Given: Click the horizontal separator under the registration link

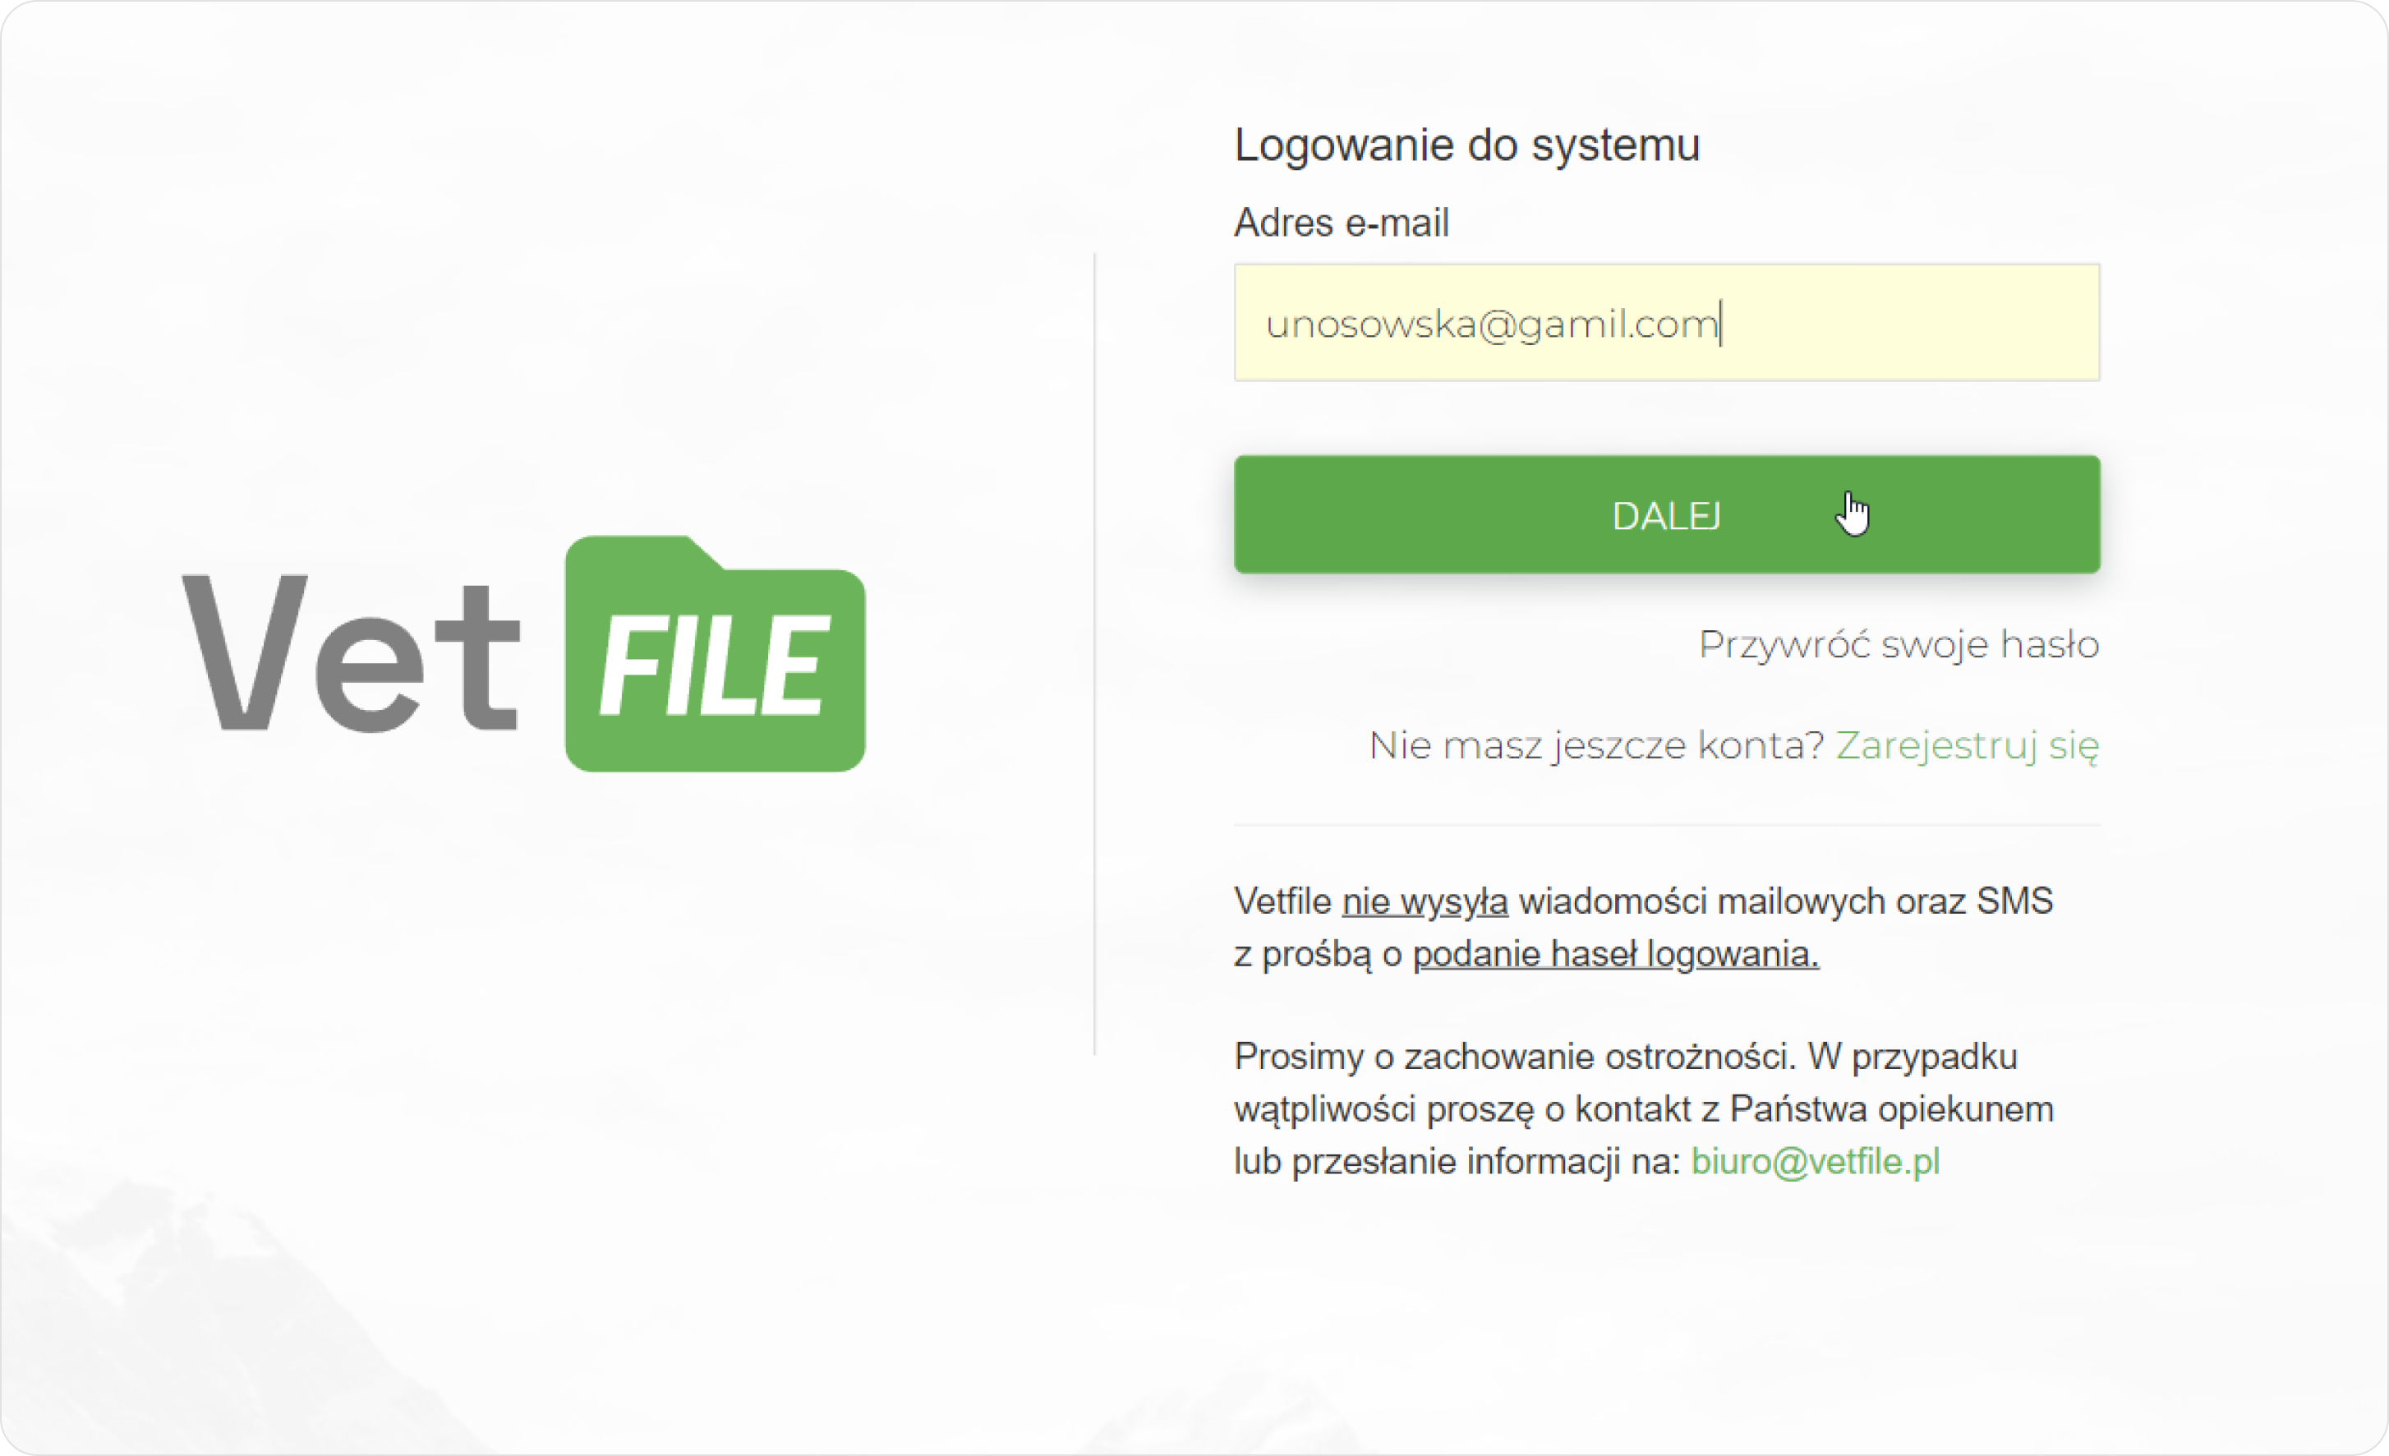Looking at the screenshot, I should pos(1667,826).
